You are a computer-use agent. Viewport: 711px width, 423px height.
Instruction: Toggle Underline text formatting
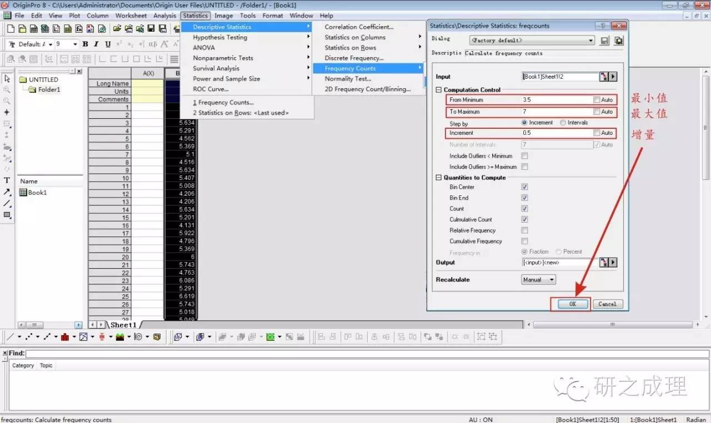coord(108,44)
